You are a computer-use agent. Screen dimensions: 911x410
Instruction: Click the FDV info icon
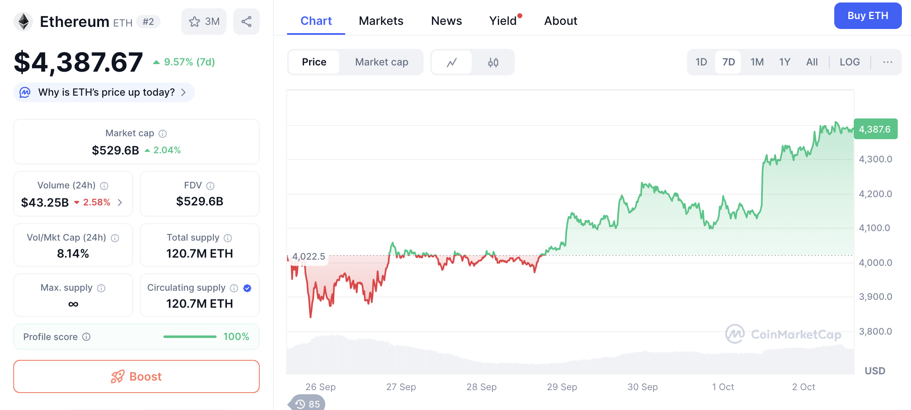(210, 186)
